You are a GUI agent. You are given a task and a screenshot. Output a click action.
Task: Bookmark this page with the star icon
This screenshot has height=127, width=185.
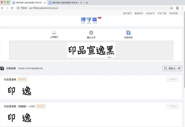[x=171, y=8]
